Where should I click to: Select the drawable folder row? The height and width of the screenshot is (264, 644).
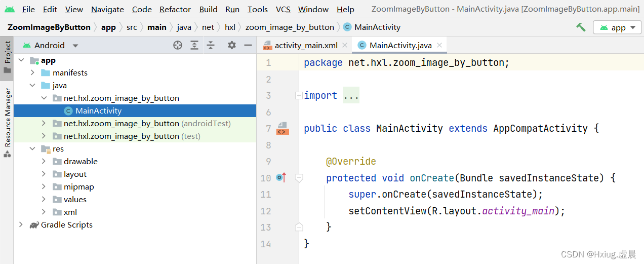[135, 162]
